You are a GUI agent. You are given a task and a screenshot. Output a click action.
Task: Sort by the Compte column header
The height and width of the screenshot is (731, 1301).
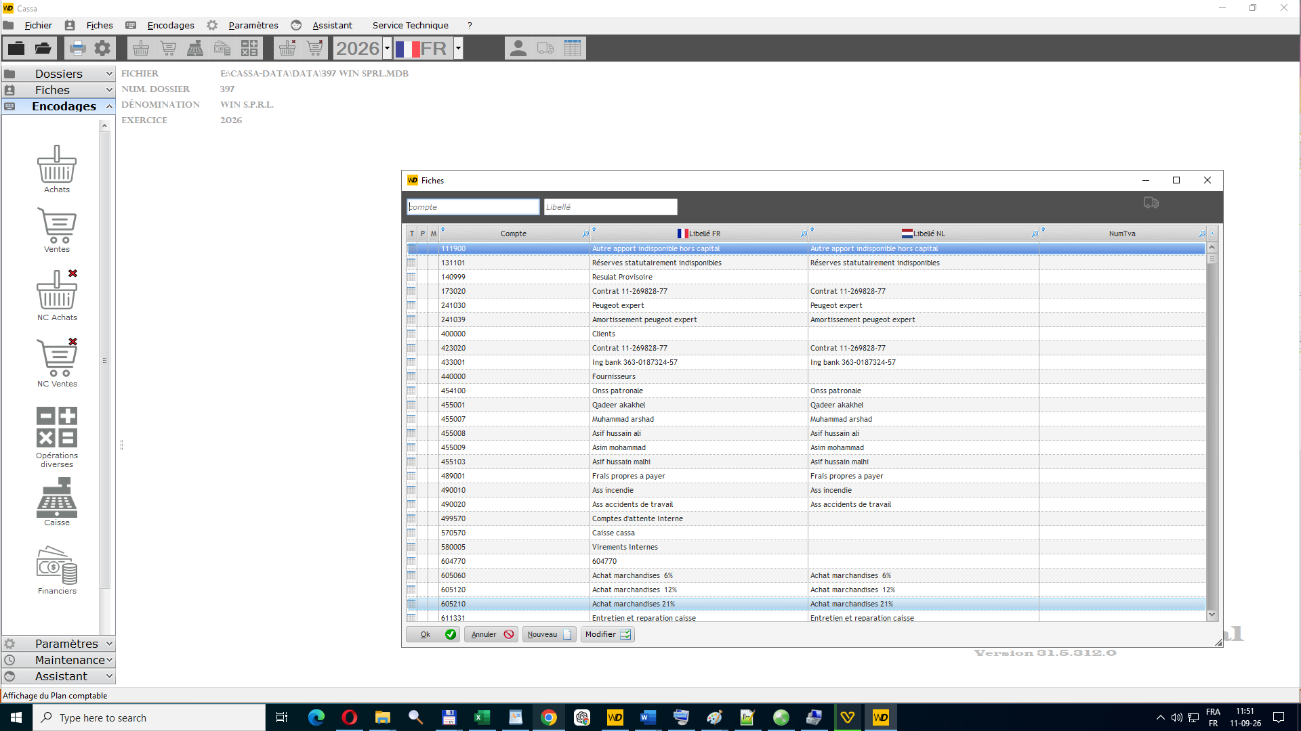tap(513, 234)
